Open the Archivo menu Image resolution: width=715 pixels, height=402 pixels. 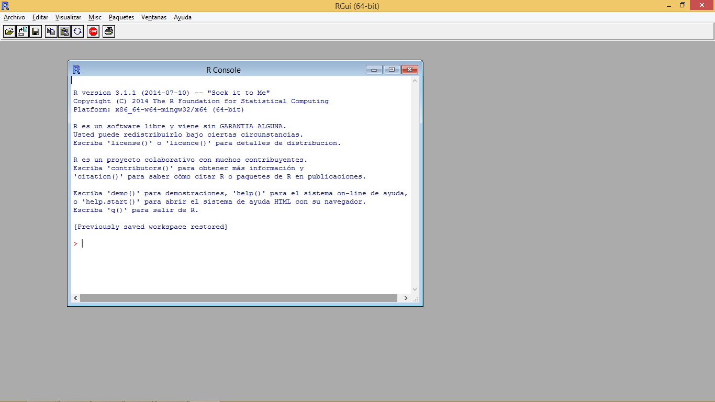coord(14,17)
